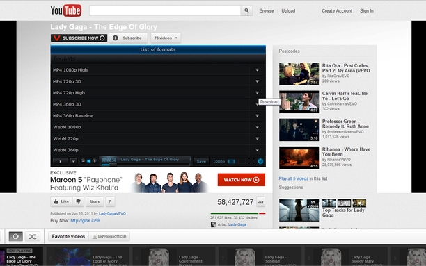
Task: Download arrow for WebM 1080p
Action: (x=257, y=127)
